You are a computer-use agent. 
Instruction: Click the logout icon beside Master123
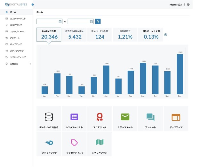click(188, 5)
